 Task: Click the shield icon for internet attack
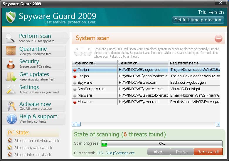click(x=10, y=155)
